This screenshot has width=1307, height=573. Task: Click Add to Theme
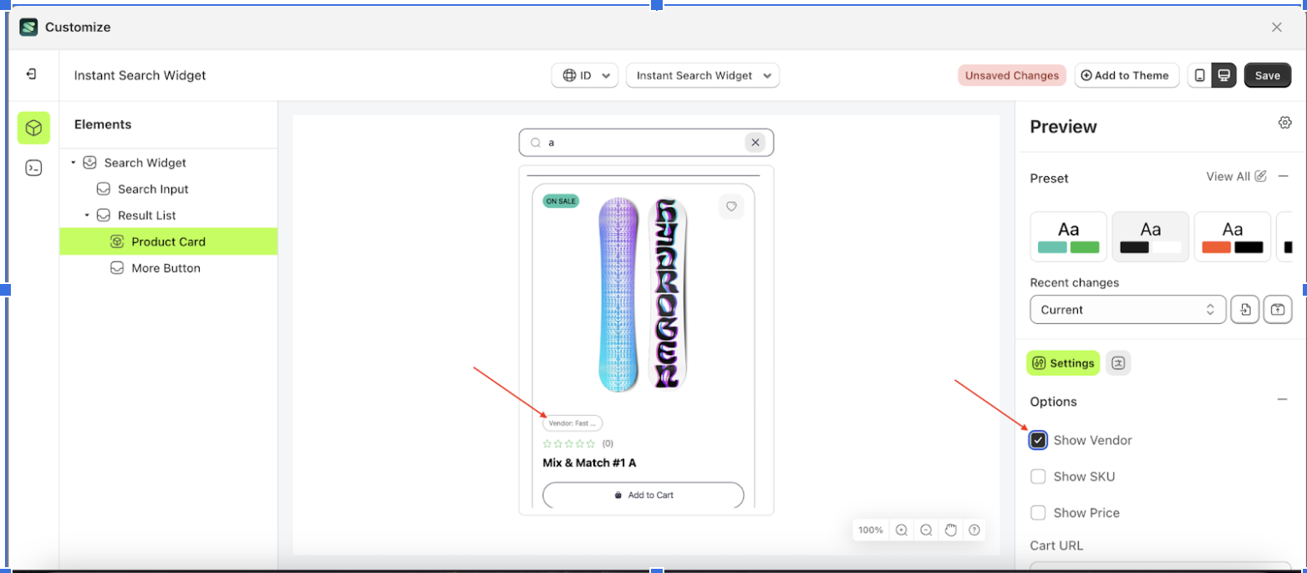(1126, 75)
